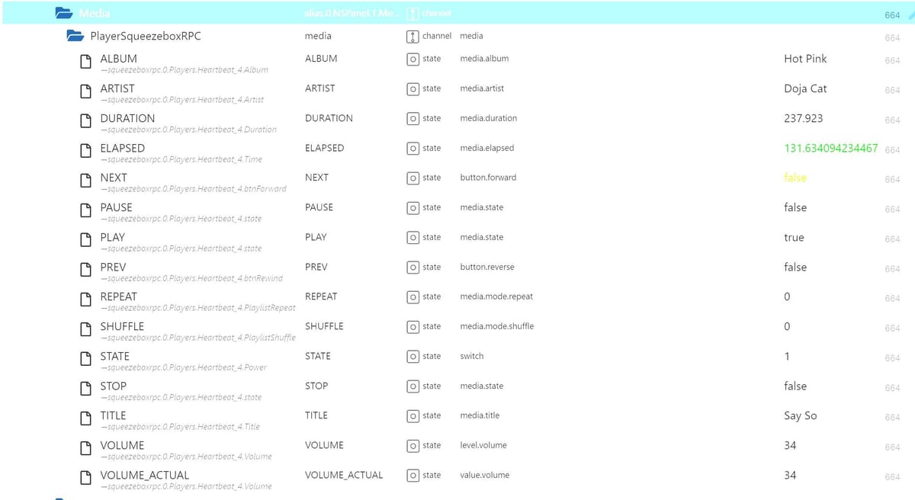Viewport: 915px width, 500px height.
Task: Click the title value Say So
Action: click(801, 415)
